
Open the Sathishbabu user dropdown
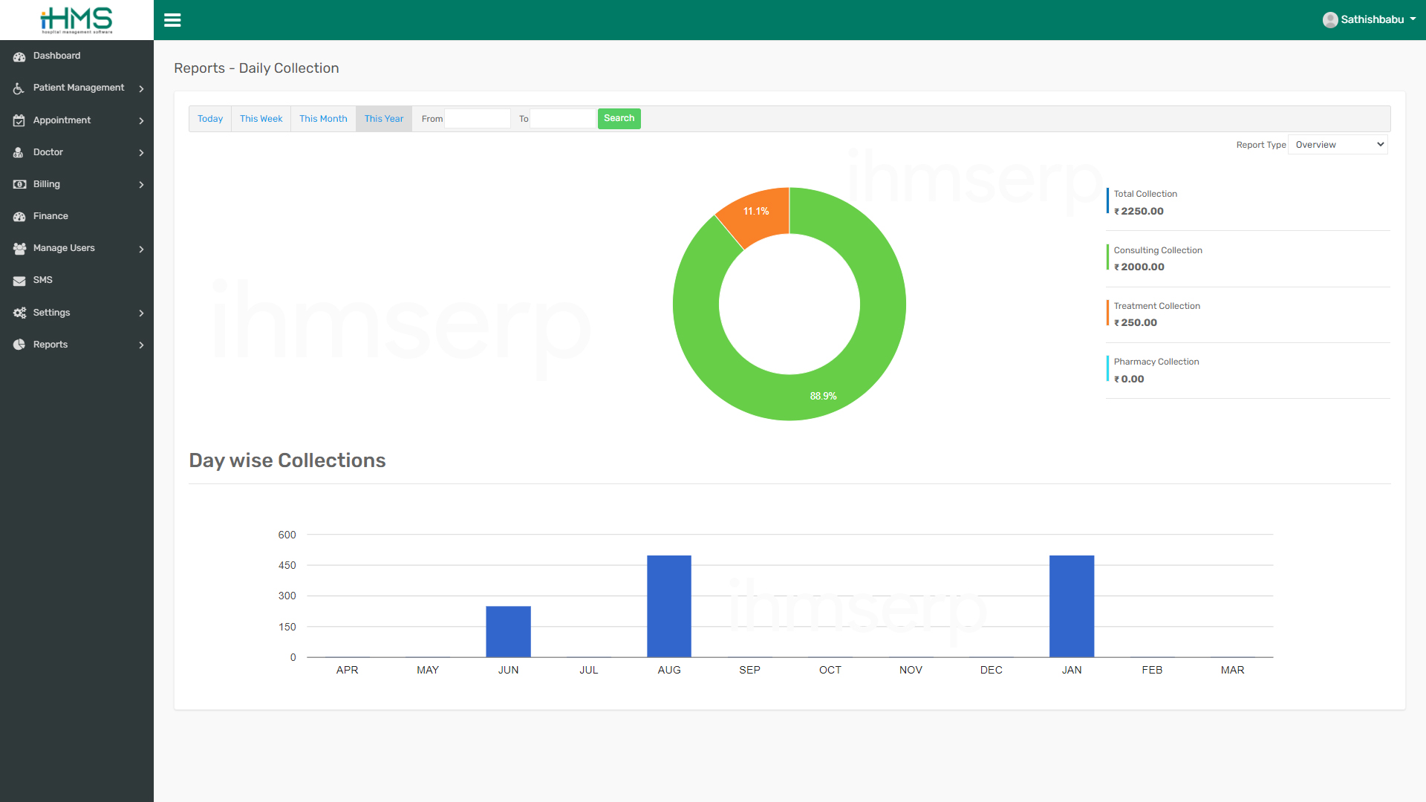click(1370, 20)
